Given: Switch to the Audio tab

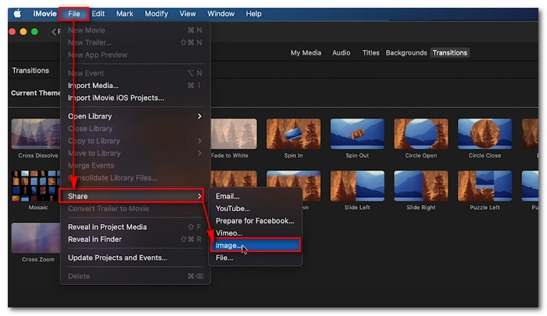Looking at the screenshot, I should (x=341, y=52).
